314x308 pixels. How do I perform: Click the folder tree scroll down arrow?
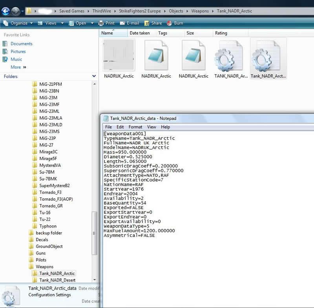pos(95,280)
